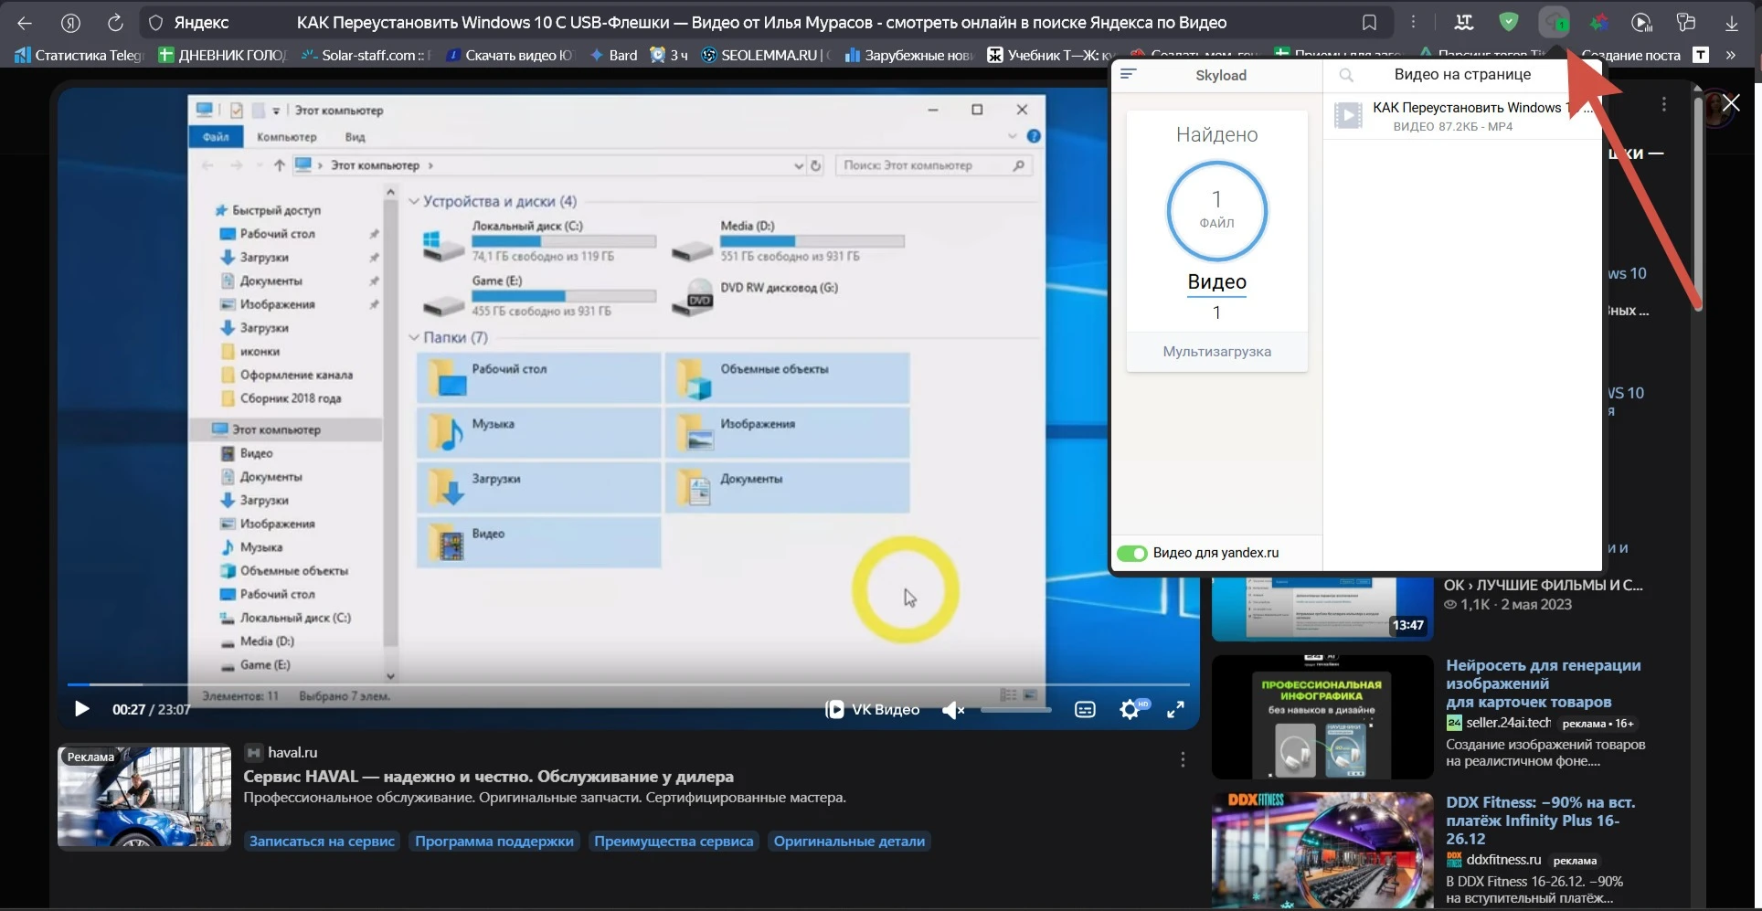
Task: Open the Учебник Т—Ж bookmark
Action: point(1051,55)
